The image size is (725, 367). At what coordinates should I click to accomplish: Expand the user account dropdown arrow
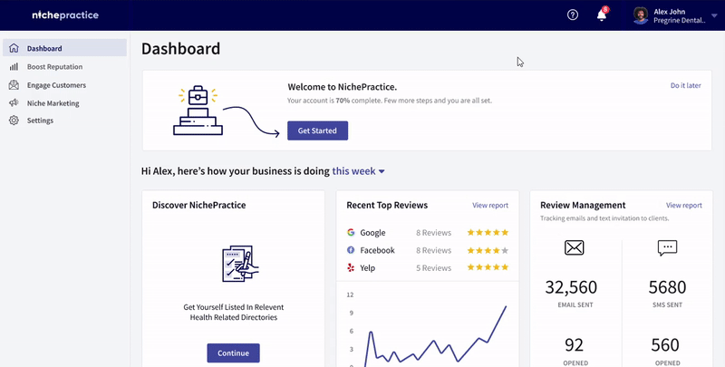pyautogui.click(x=714, y=15)
